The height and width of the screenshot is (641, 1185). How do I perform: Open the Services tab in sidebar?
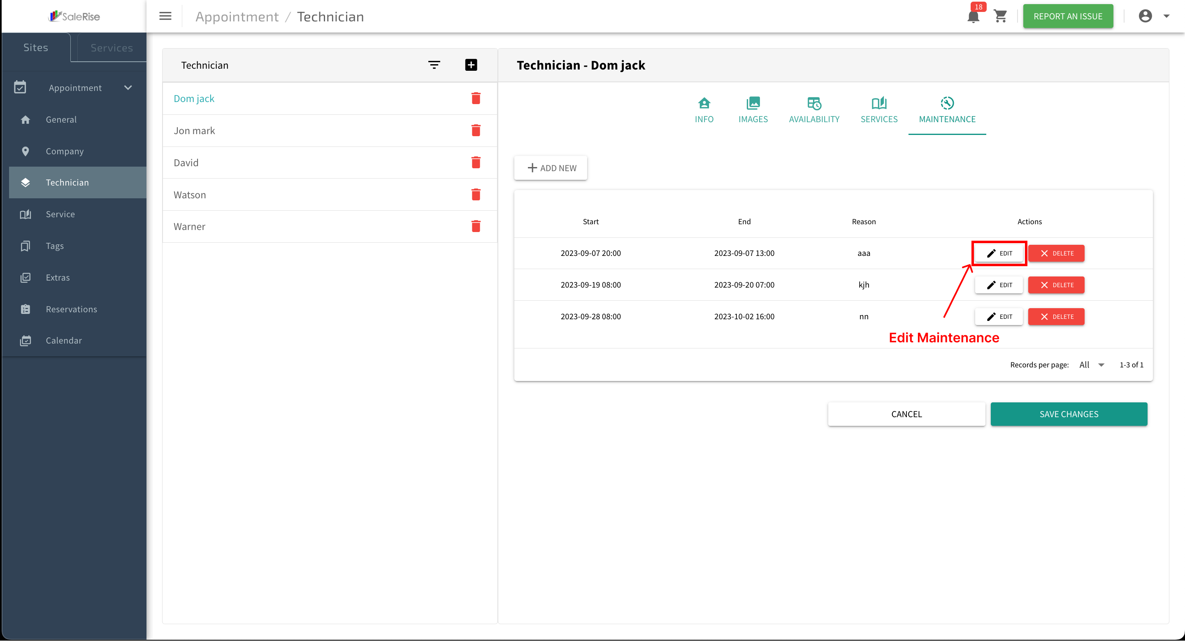pos(112,48)
